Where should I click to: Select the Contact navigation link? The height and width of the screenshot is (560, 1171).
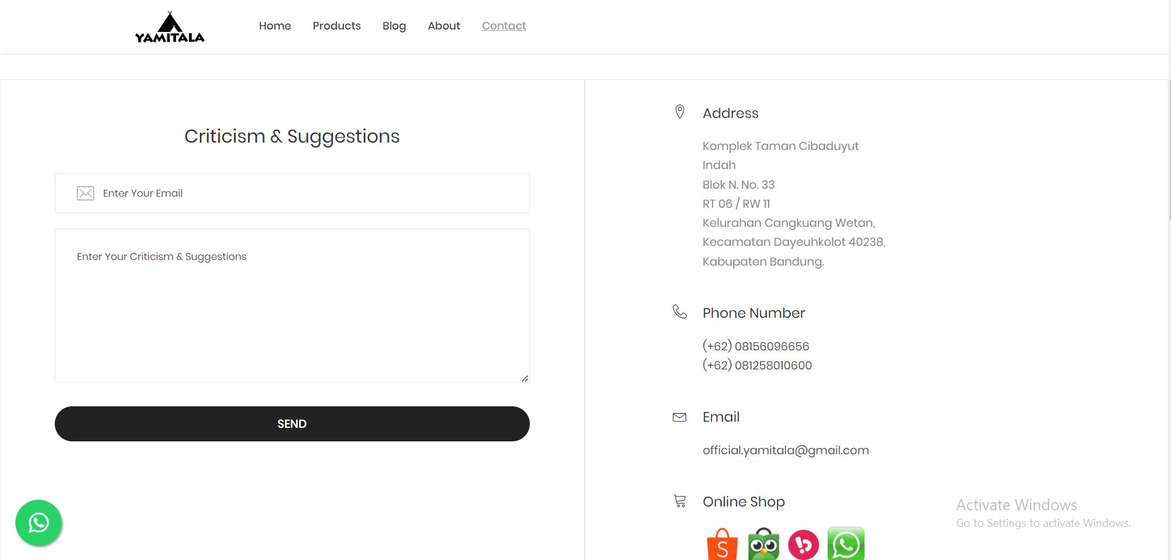tap(503, 26)
